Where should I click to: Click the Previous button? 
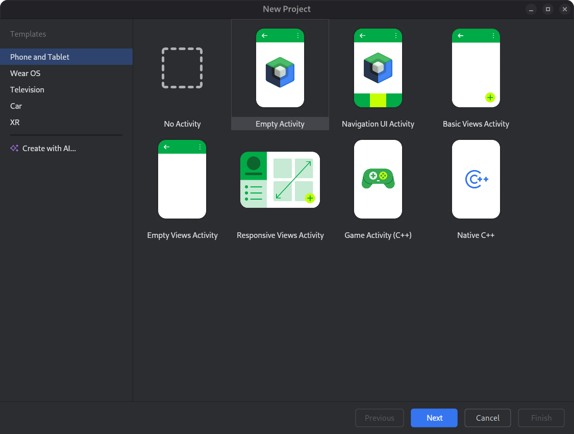pos(379,418)
